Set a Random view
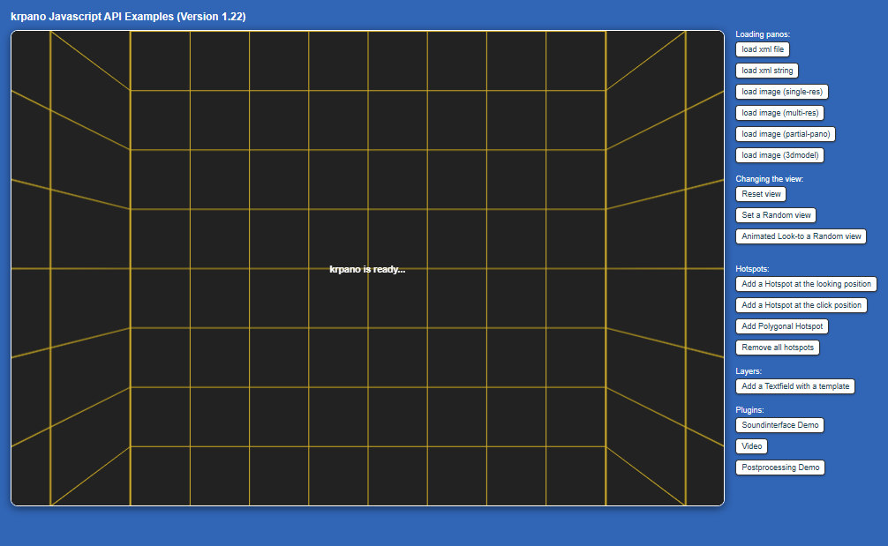888x546 pixels. pyautogui.click(x=776, y=215)
